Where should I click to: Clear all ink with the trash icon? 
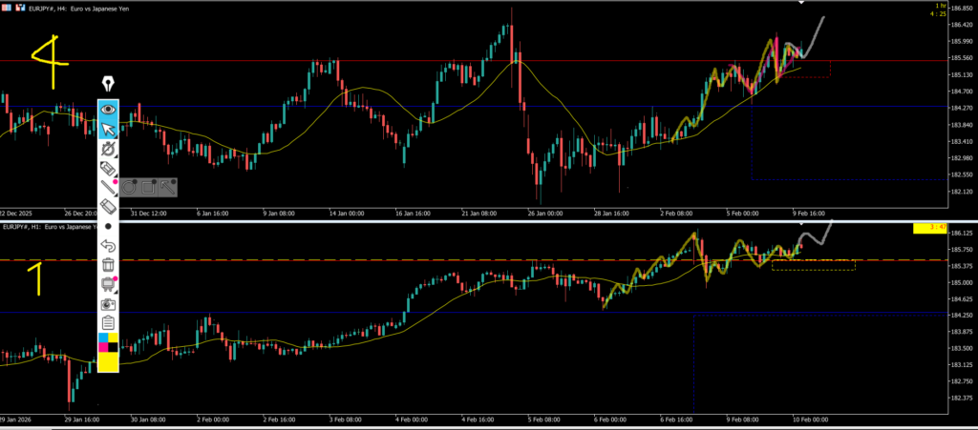point(108,265)
